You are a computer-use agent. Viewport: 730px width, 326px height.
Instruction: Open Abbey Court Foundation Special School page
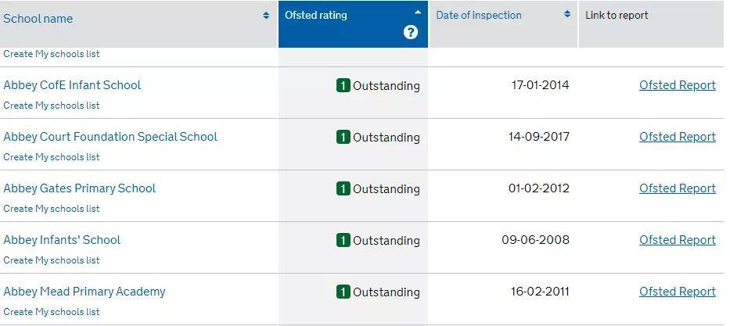coord(110,137)
